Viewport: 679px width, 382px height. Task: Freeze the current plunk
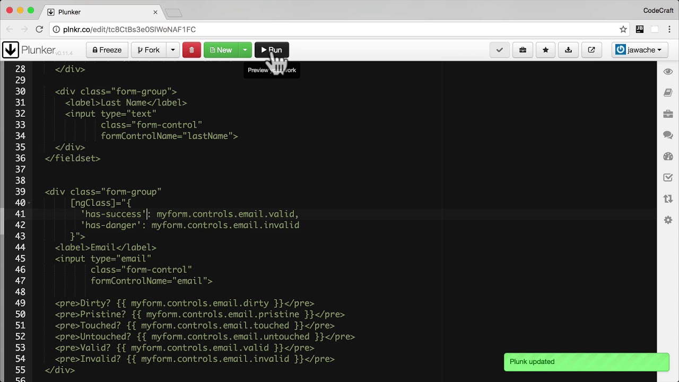point(107,50)
